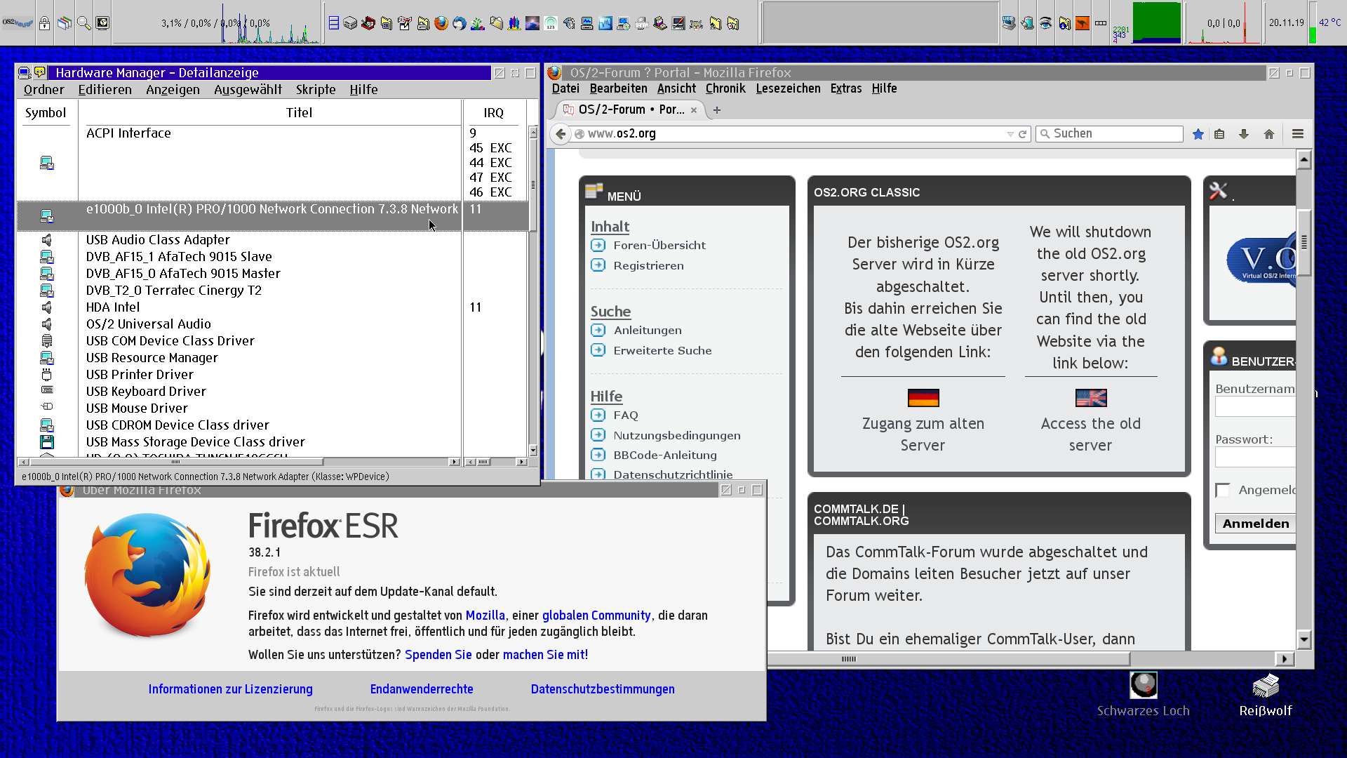Open a new tab with plus button
1347x758 pixels.
point(716,109)
